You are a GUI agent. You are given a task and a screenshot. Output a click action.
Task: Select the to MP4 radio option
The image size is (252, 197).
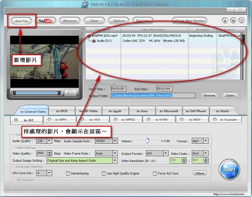tap(49, 120)
